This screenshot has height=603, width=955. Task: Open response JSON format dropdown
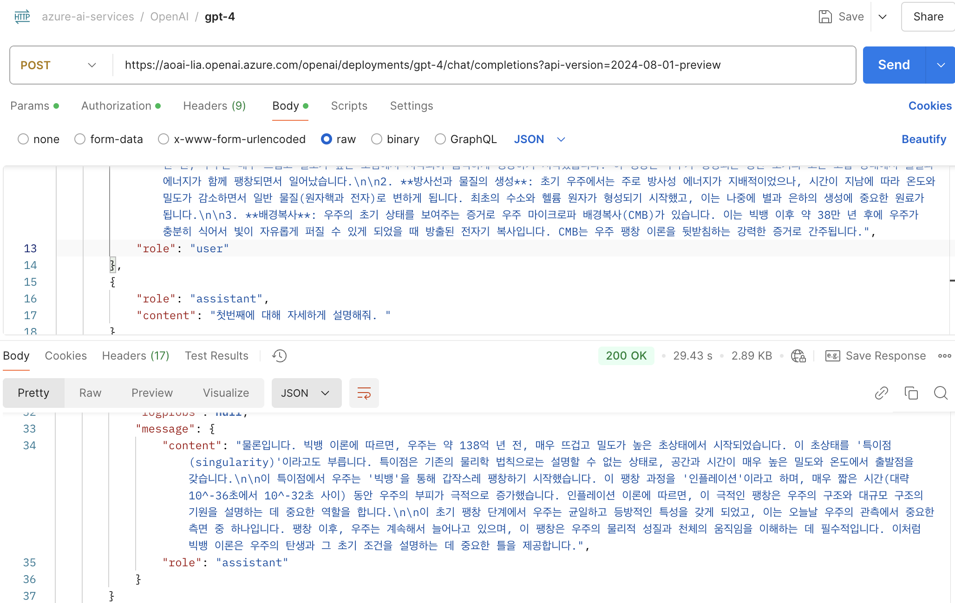[306, 393]
